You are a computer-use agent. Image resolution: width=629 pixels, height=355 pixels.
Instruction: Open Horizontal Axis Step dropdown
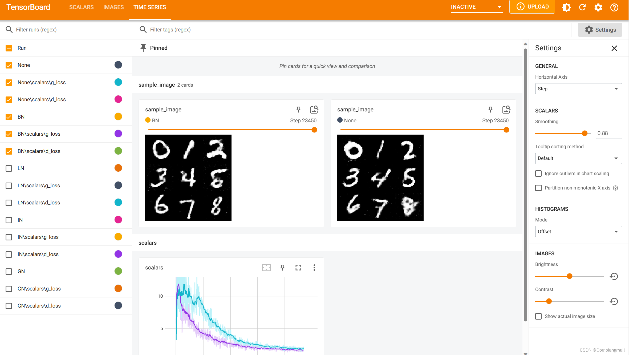578,89
